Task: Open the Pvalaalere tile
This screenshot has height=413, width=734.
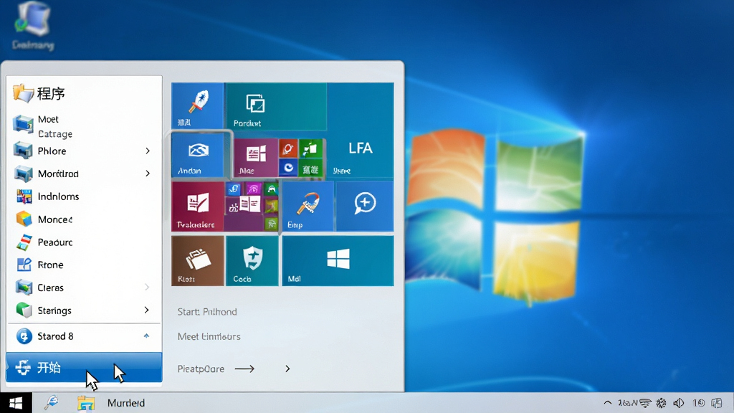Action: coord(198,206)
